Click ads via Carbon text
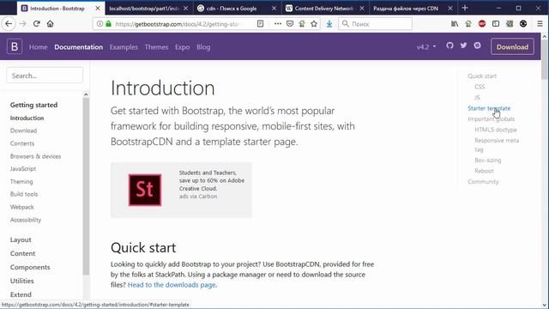This screenshot has width=549, height=309. tap(198, 197)
